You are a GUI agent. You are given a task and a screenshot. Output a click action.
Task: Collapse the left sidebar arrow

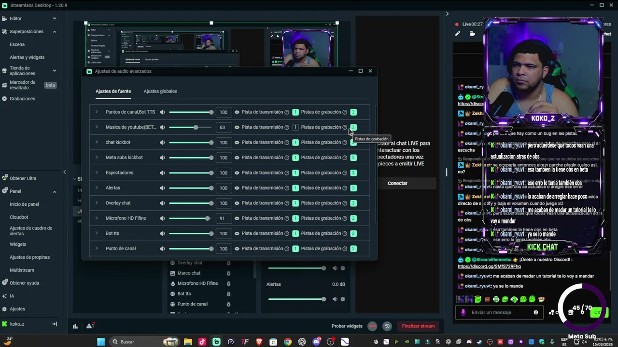64,172
